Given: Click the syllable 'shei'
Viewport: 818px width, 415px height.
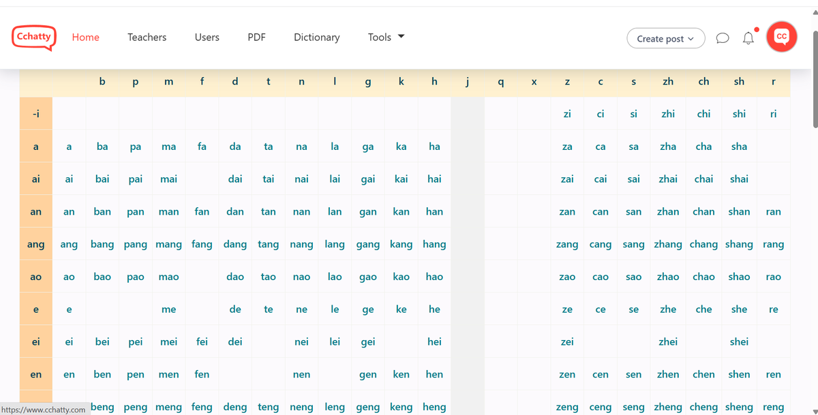Looking at the screenshot, I should (739, 341).
